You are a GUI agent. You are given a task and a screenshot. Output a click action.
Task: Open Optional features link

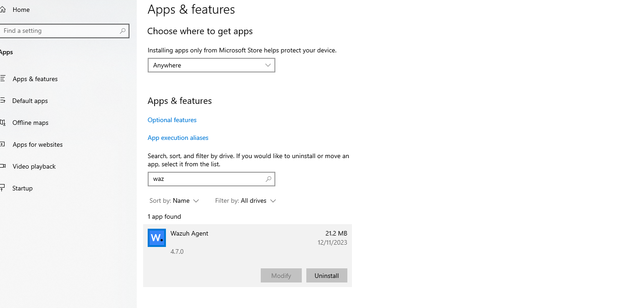[172, 120]
